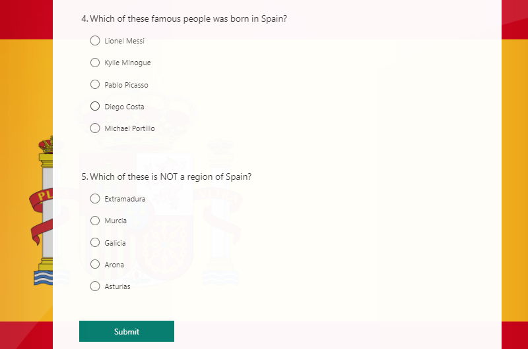The height and width of the screenshot is (349, 528).
Task: Click the crown atop the left pillar
Action: pos(46,144)
